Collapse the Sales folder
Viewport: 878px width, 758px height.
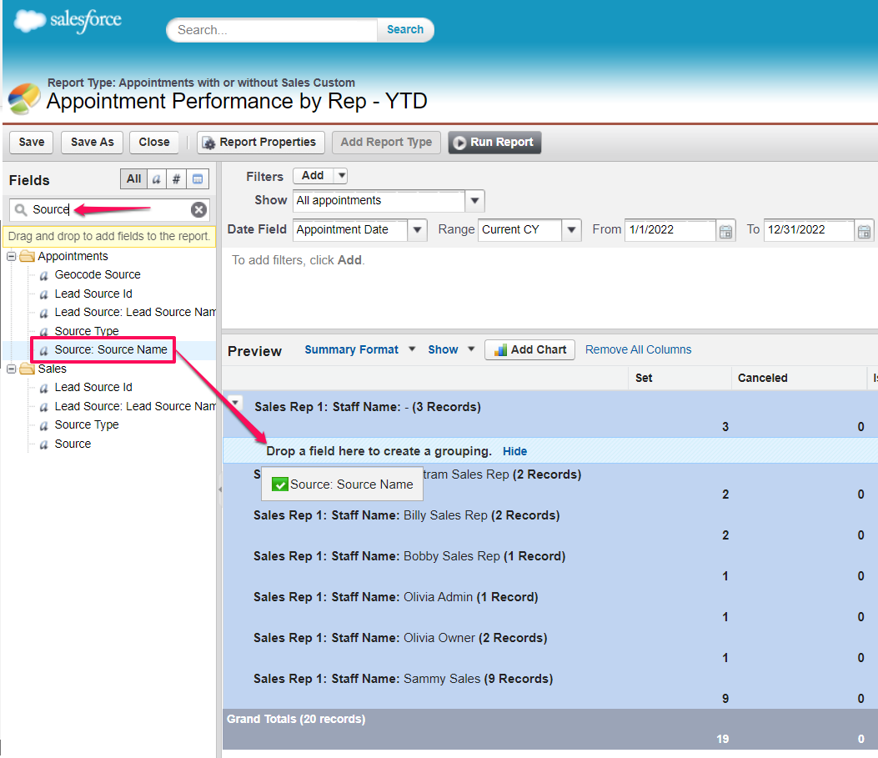coord(11,369)
